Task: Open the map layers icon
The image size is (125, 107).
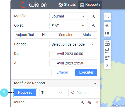Action: click(x=107, y=33)
